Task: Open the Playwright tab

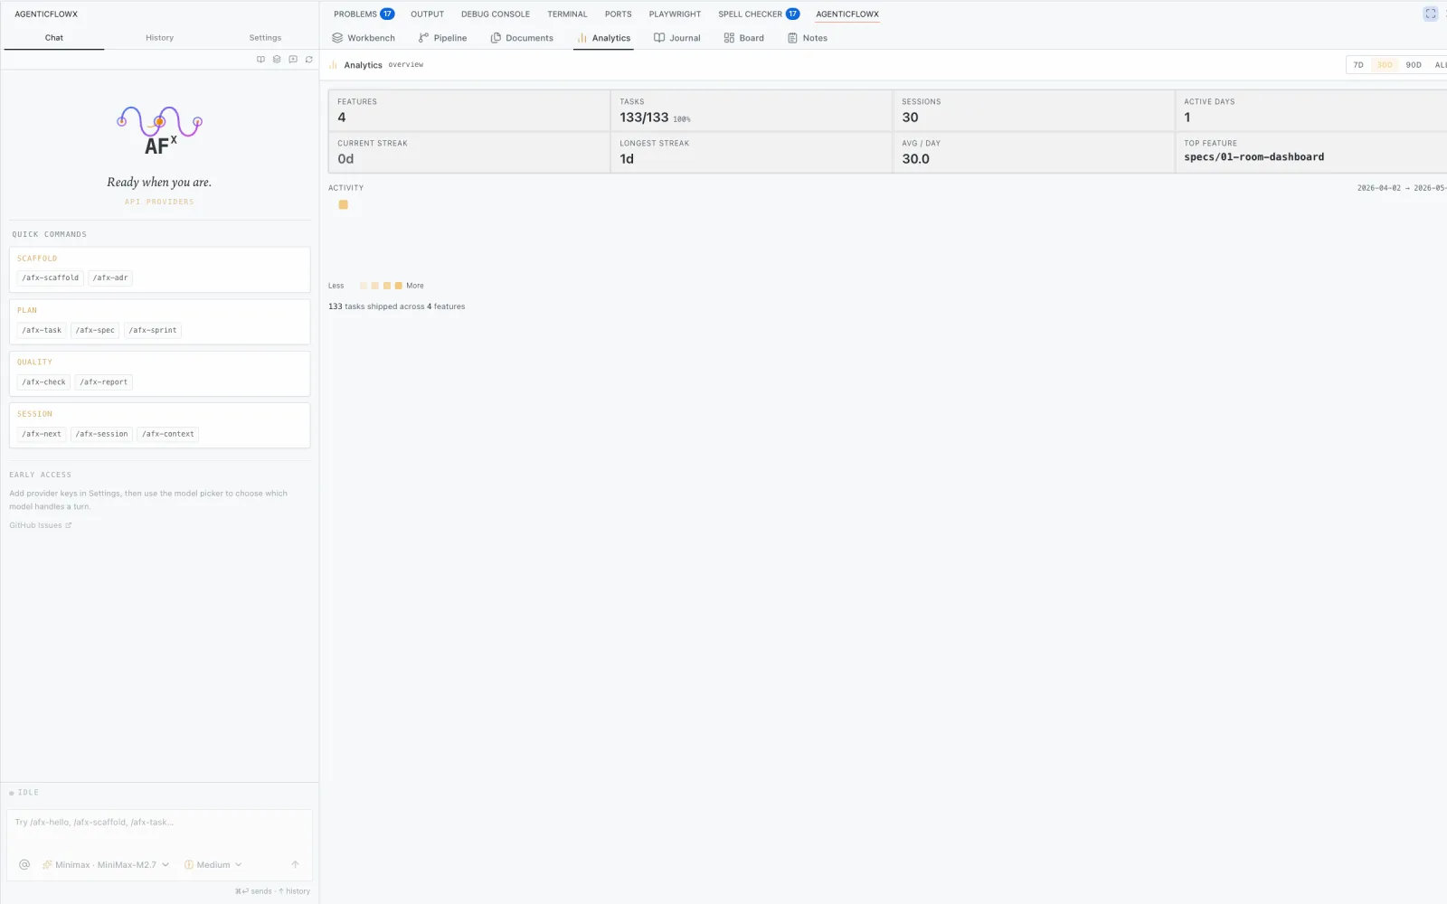Action: pos(675,14)
